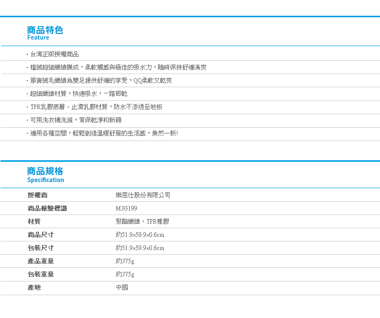Click the 包裝尺寸 row label

point(41,248)
